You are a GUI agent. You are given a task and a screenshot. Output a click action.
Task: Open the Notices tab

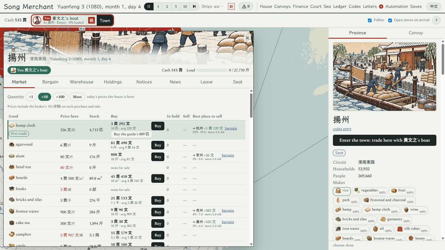coord(144,82)
